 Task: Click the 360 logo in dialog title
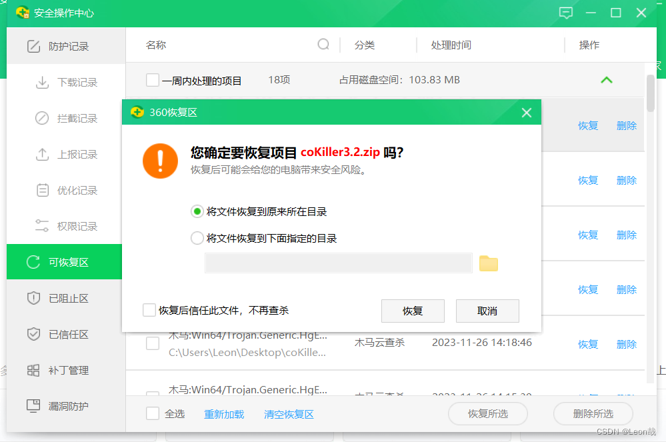pos(137,112)
